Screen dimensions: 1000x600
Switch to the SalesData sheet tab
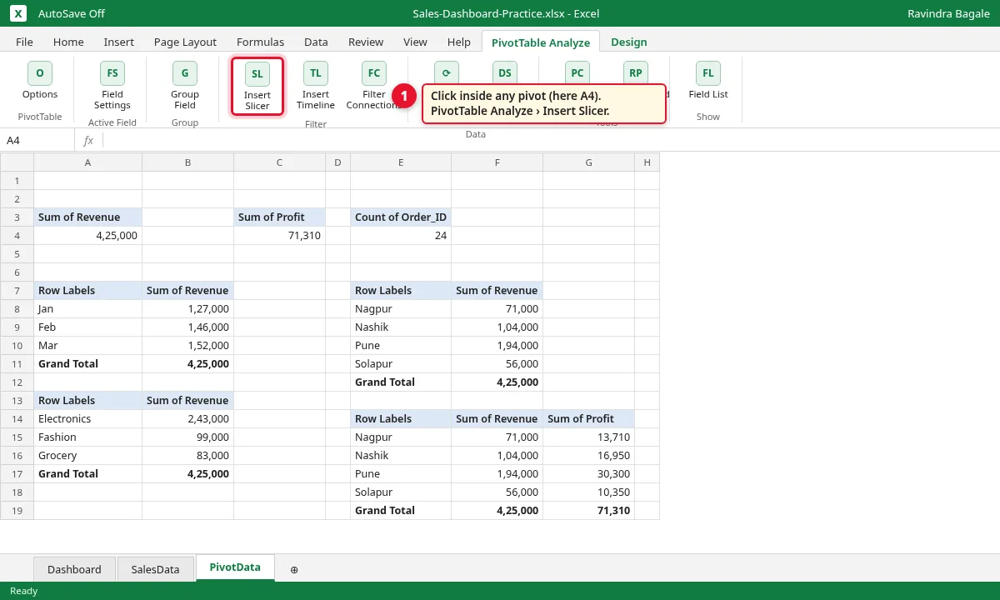156,569
